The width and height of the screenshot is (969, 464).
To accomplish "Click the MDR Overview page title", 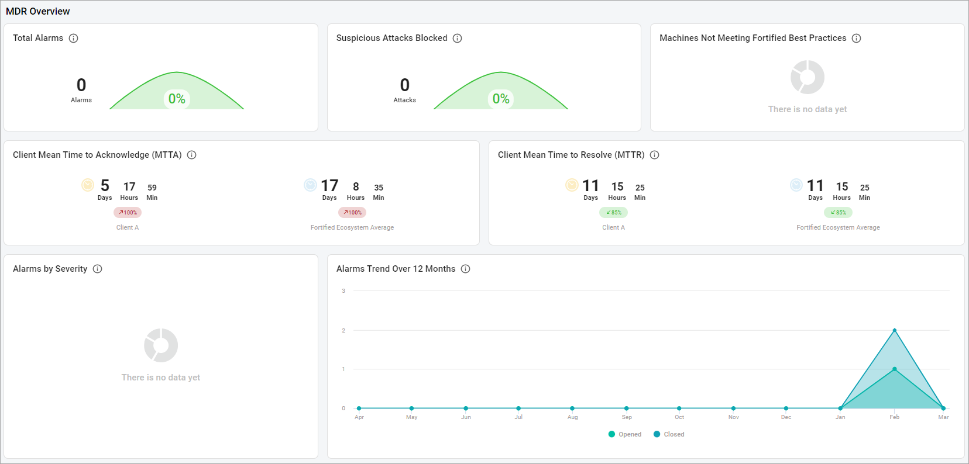I will (38, 12).
